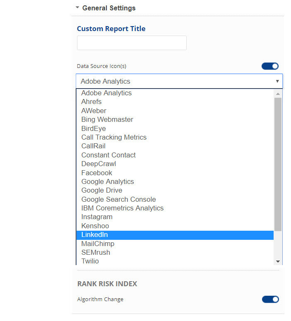The width and height of the screenshot is (291, 321).
Task: Choose the highlighted LinkedIn option
Action: click(94, 235)
